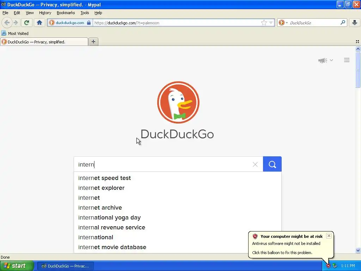Screen dimensions: 361x271
Task: Click the 1:11 PM system clock
Action: coord(348,266)
